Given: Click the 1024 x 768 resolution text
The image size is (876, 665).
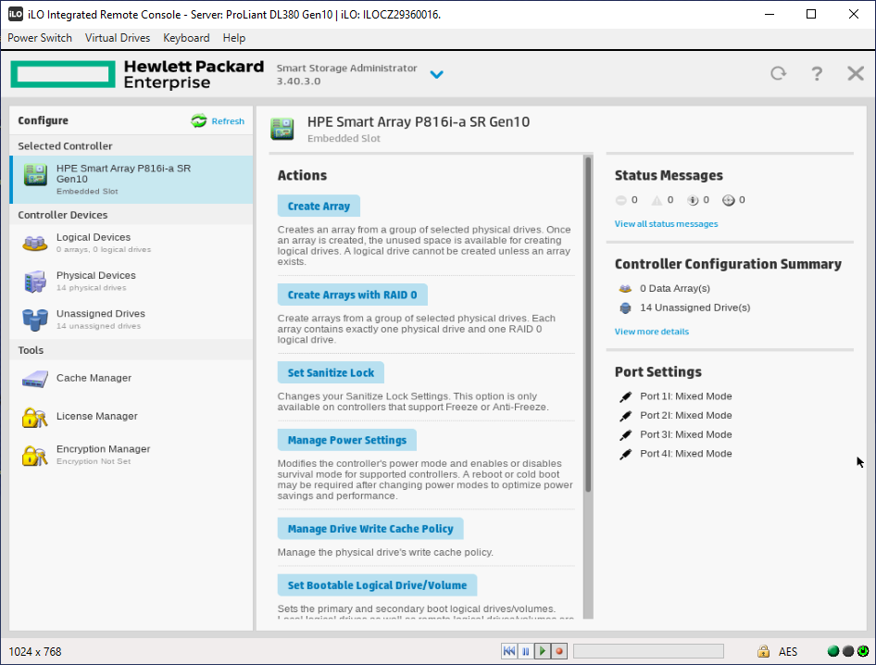Looking at the screenshot, I should tap(34, 652).
